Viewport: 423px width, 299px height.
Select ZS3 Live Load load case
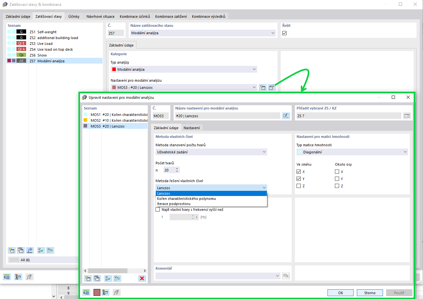55,44
